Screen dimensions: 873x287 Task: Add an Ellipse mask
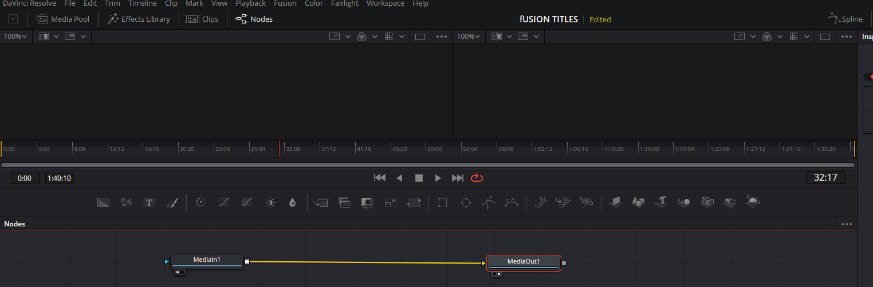[466, 202]
